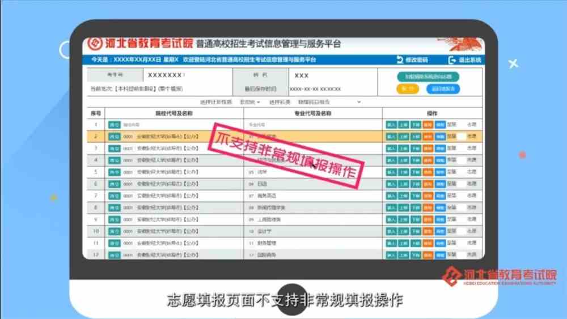The image size is (567, 319).
Task: Select the '11 财务管理' major cell
Action: [313, 243]
